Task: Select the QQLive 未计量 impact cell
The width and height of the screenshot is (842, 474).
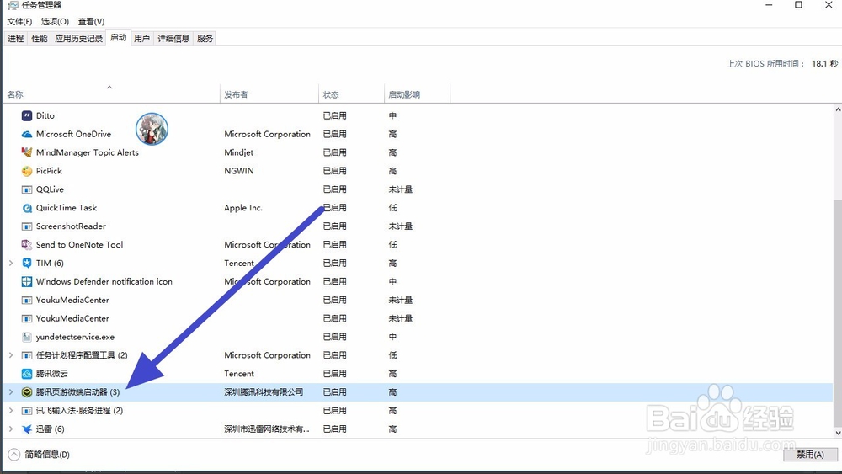Action: click(x=401, y=189)
